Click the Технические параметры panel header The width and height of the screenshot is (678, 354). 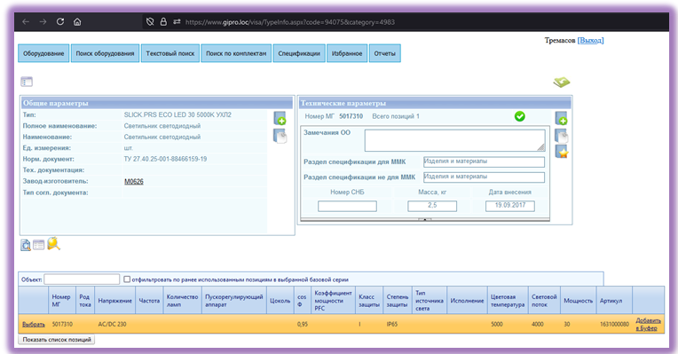tap(435, 103)
